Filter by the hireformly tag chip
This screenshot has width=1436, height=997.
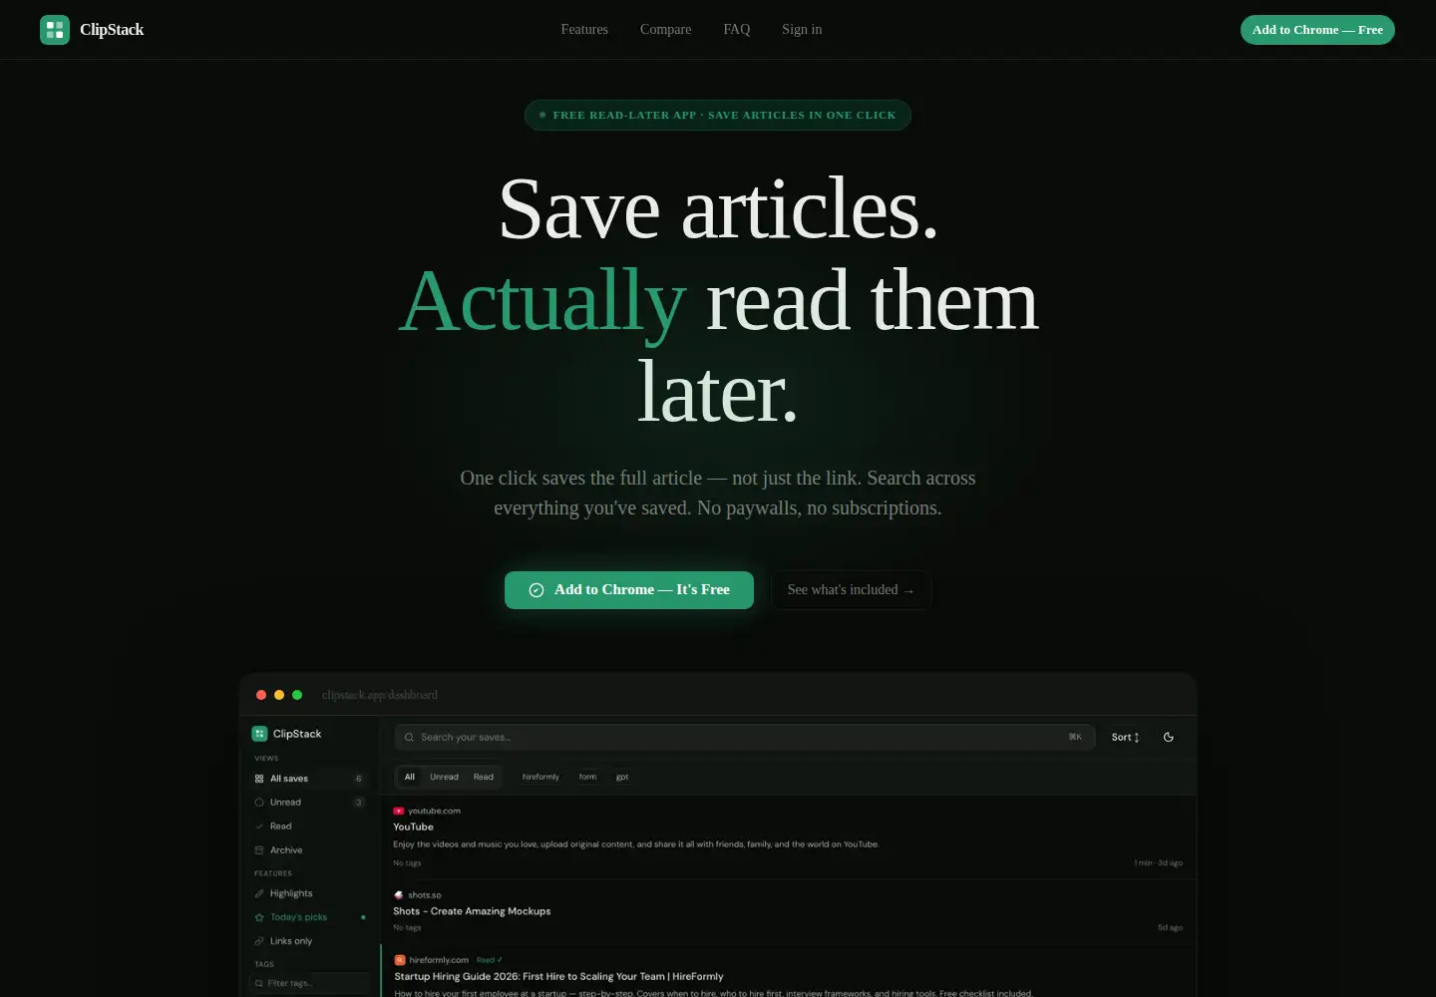[x=540, y=778]
